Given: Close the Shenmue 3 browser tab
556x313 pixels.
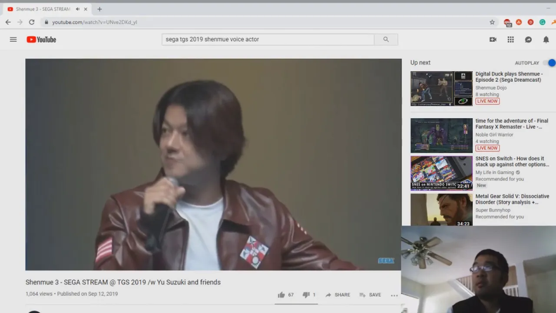Looking at the screenshot, I should point(86,9).
